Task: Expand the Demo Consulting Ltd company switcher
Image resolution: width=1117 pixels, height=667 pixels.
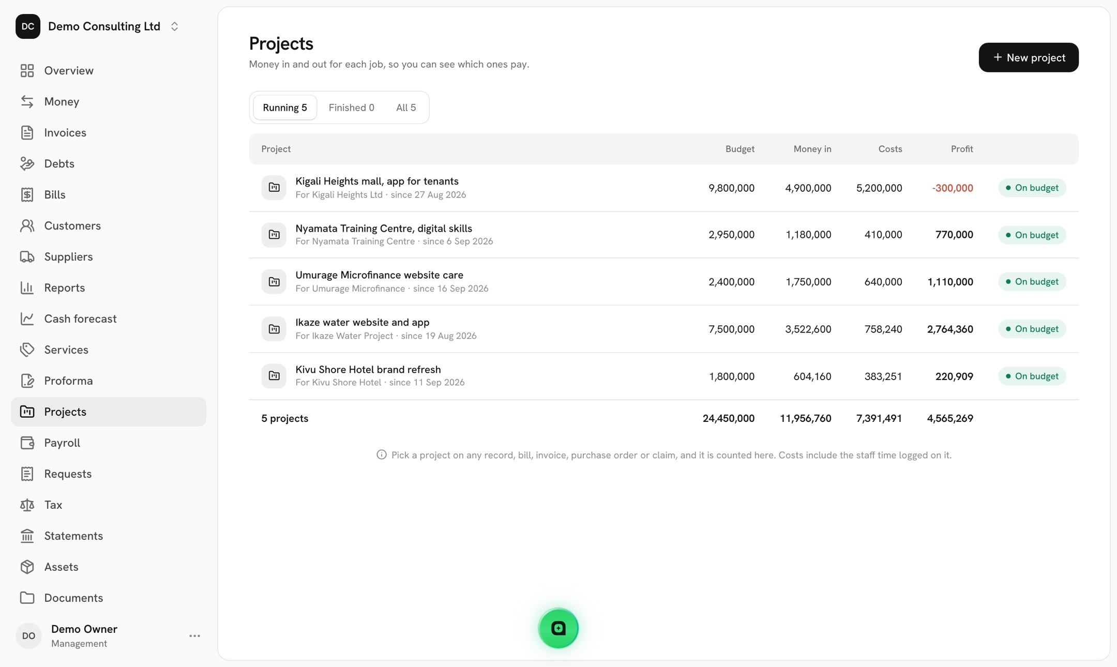Action: click(x=174, y=26)
